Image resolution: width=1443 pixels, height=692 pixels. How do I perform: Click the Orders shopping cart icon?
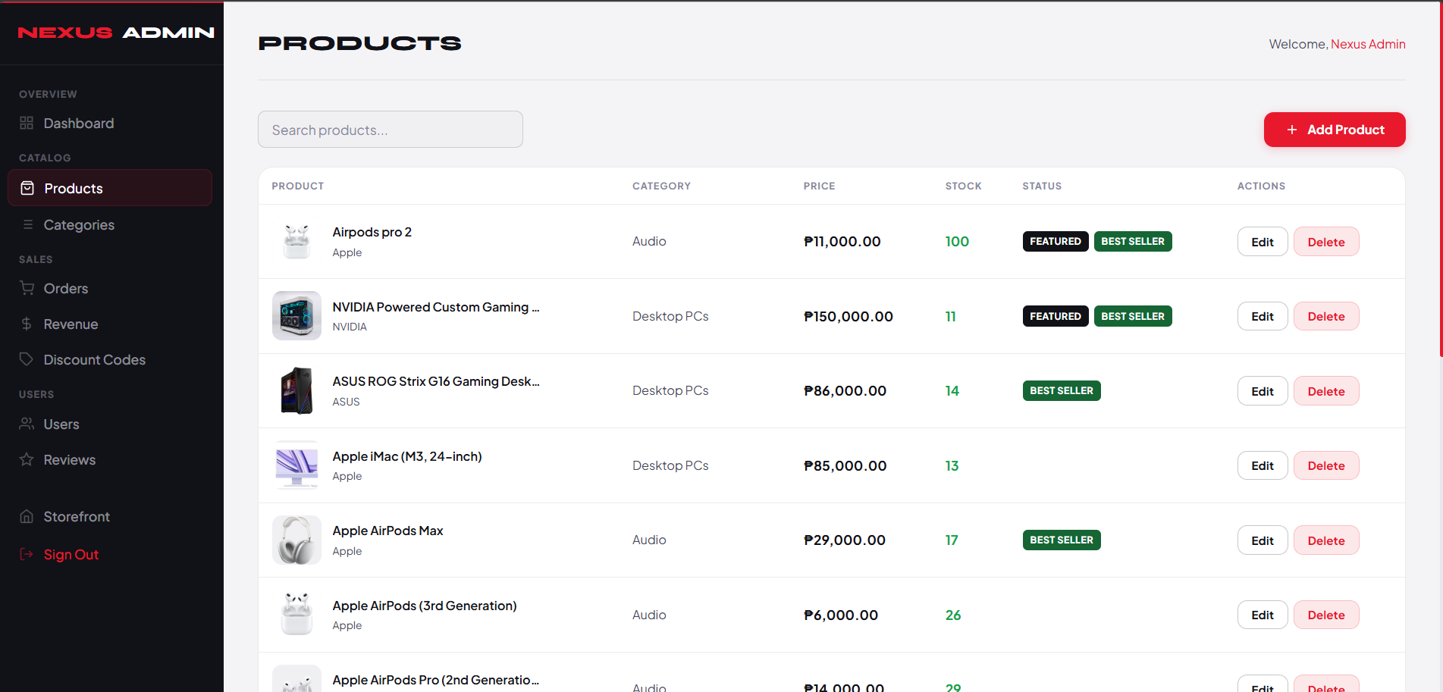(27, 288)
